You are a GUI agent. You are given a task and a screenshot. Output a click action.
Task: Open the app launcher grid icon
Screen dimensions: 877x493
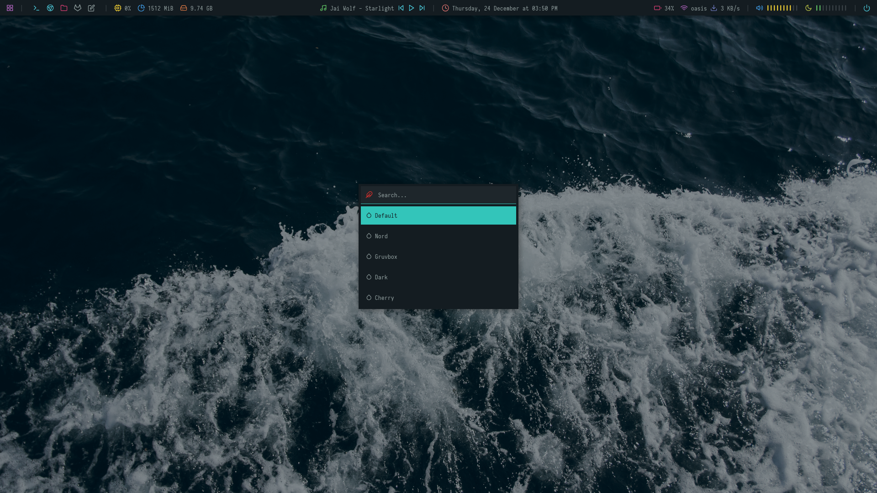[10, 8]
